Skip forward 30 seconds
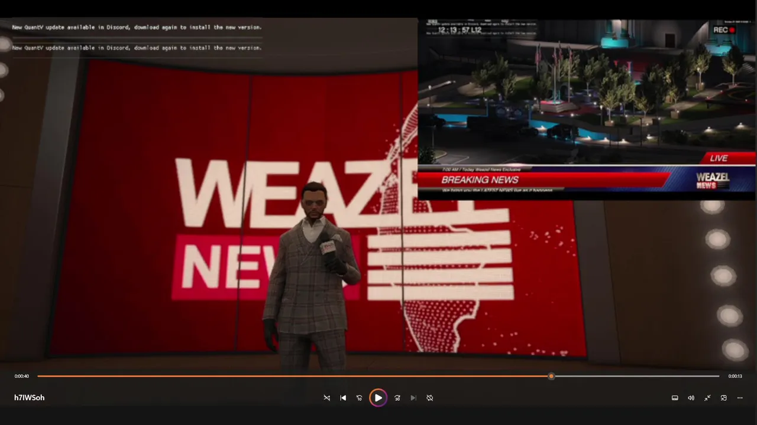757x425 pixels. click(x=397, y=398)
